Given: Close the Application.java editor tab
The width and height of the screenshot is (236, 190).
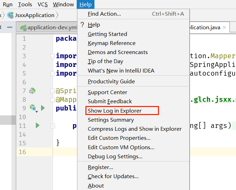Looking at the screenshot, I should 224,28.
